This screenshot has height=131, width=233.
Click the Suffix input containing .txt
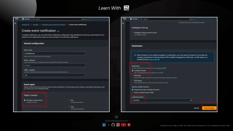[x=54, y=75]
